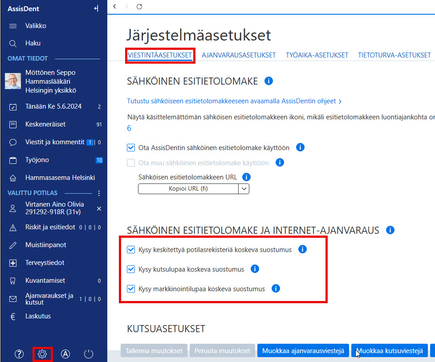Image resolution: width=435 pixels, height=362 pixels.
Task: Navigate back with the left arrow
Action: (114, 6)
